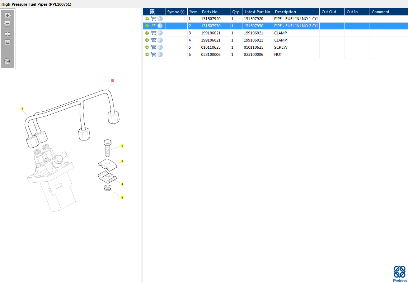The image size is (408, 283).
Task: Click Parts No. cell 010110625
Action: click(215, 47)
